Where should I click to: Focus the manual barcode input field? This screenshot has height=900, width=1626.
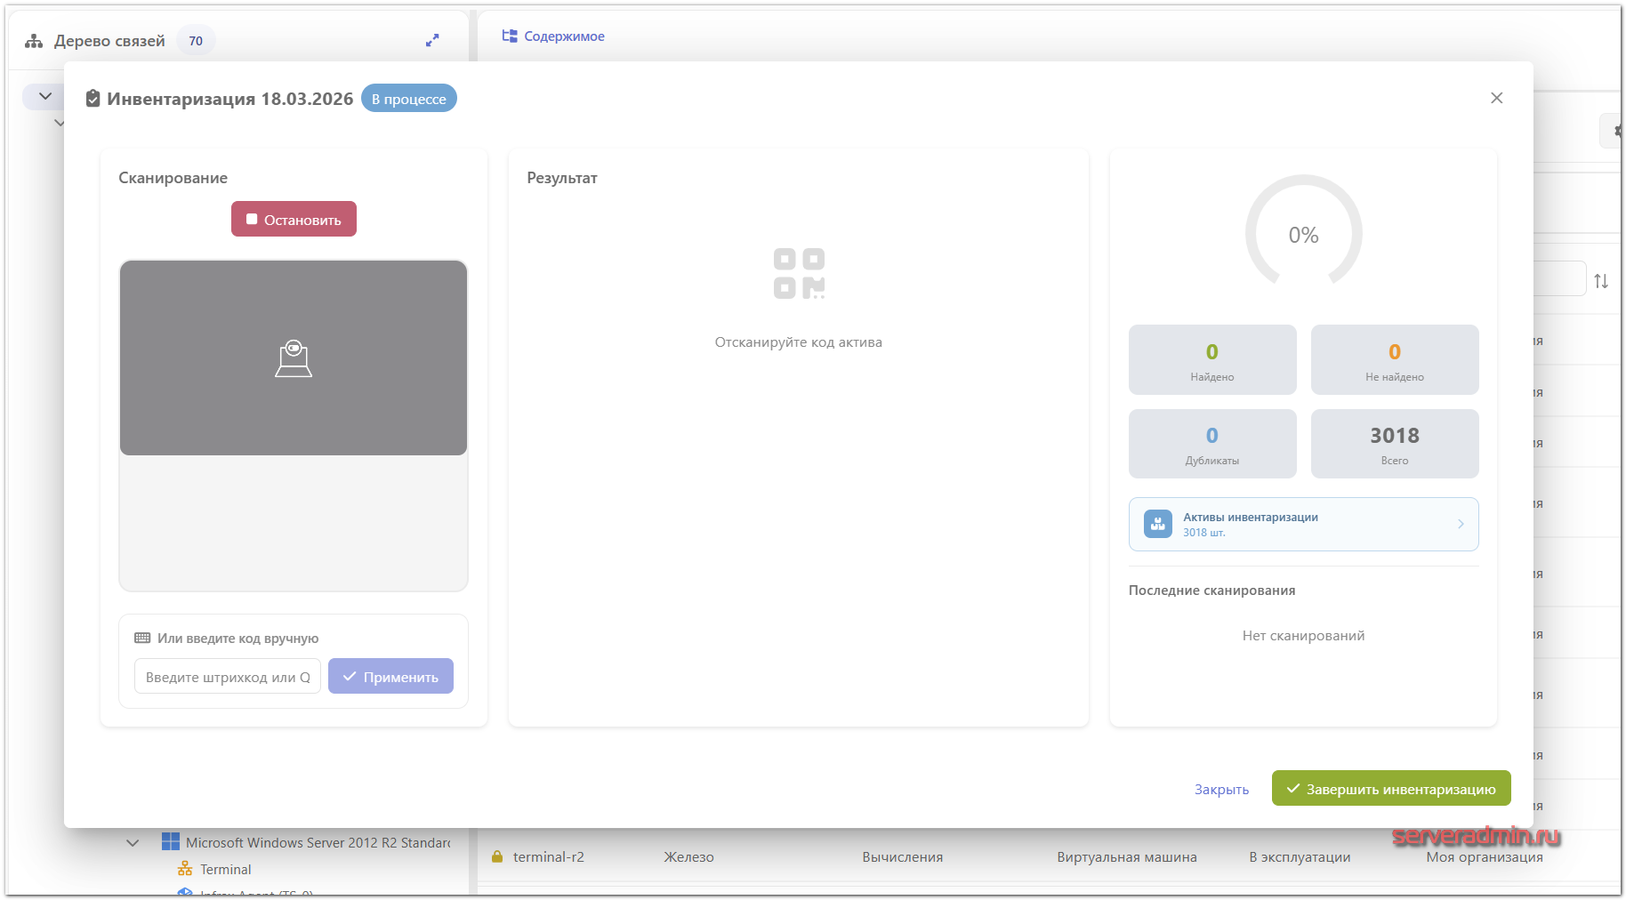[228, 676]
